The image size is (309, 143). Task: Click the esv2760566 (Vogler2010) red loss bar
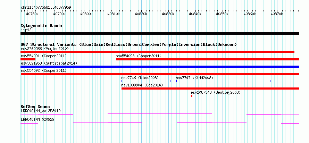click(x=158, y=52)
